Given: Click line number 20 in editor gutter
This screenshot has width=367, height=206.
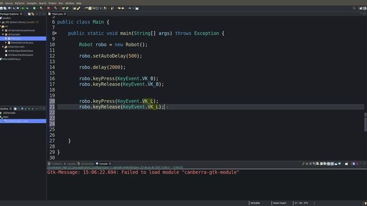Looking at the screenshot, I should coord(52,101).
